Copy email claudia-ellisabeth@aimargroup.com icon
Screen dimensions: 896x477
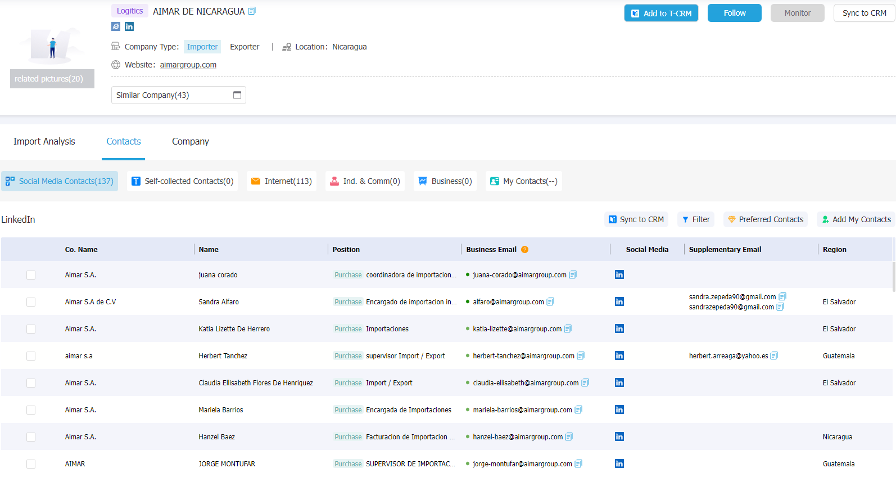[x=585, y=382]
